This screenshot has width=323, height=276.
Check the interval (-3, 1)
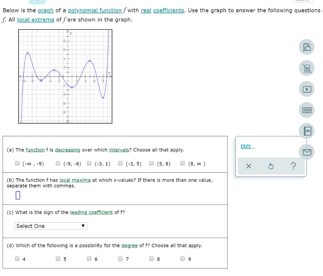point(89,163)
